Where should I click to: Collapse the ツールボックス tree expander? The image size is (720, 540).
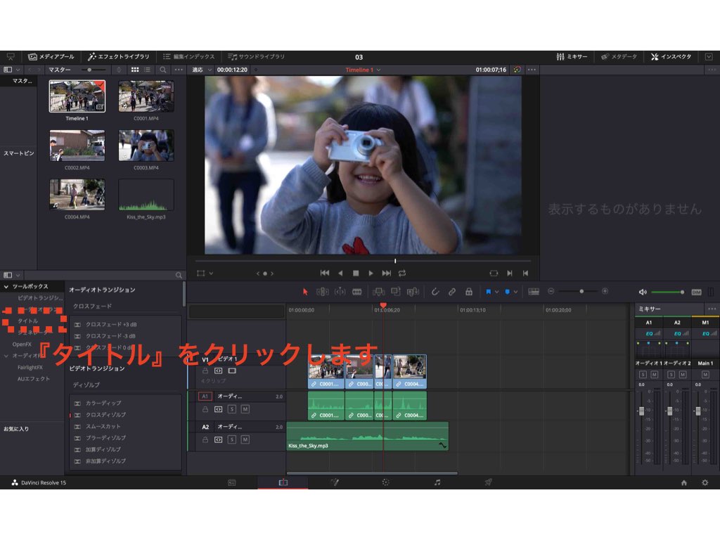click(x=6, y=286)
